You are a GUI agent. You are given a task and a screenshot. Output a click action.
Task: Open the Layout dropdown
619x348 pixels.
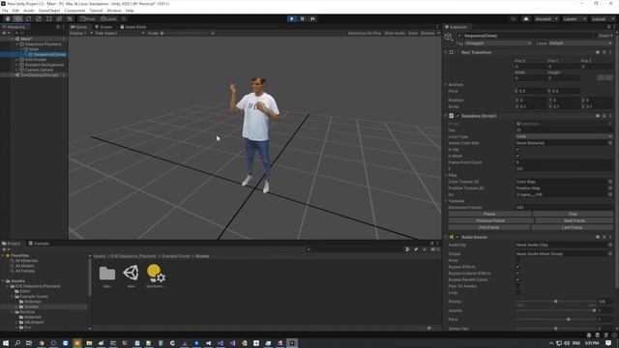[x=603, y=19]
